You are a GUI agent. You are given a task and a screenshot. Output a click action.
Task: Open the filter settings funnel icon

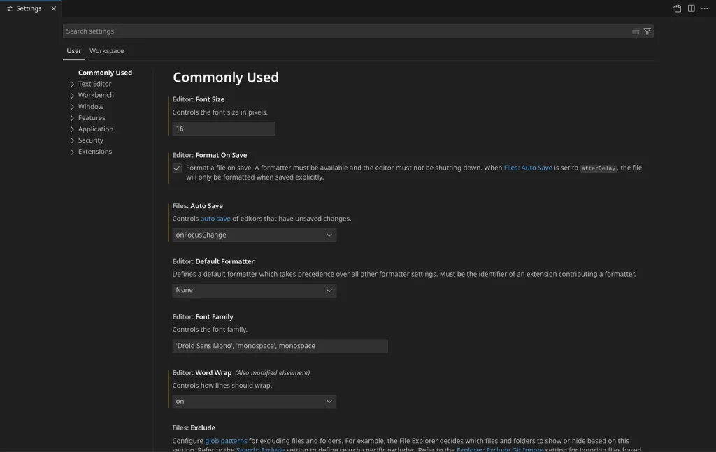click(647, 31)
